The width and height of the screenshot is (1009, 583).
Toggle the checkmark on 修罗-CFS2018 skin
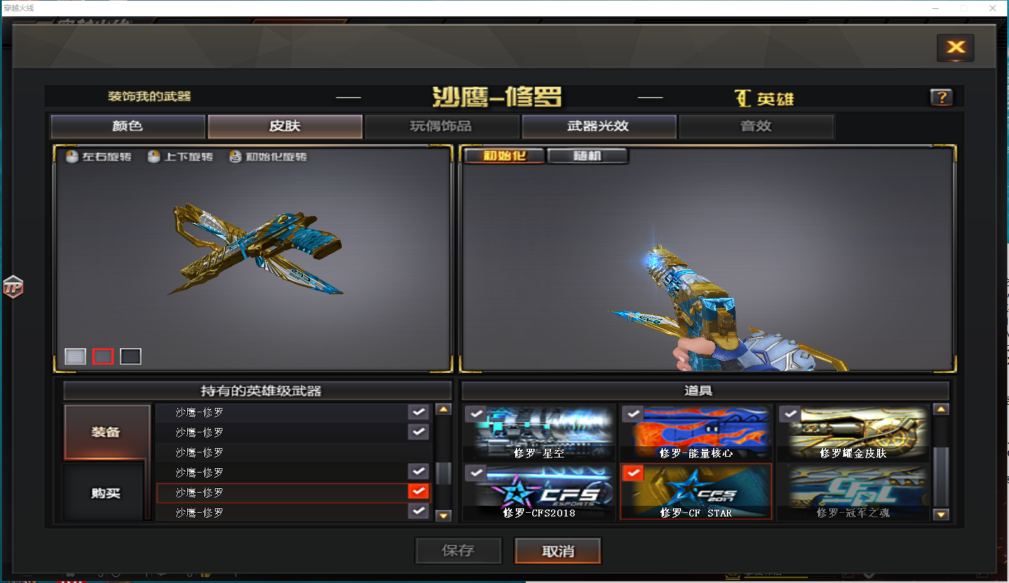pyautogui.click(x=476, y=473)
